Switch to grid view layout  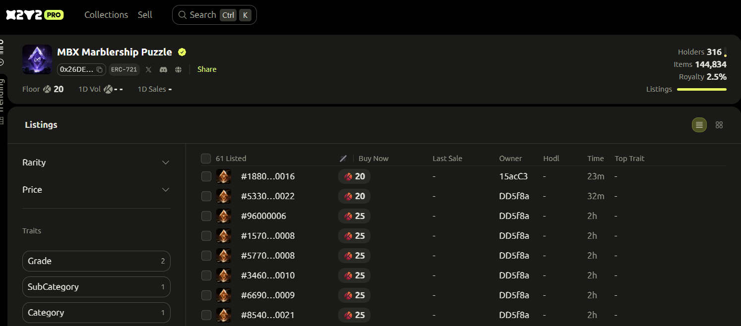pos(719,125)
